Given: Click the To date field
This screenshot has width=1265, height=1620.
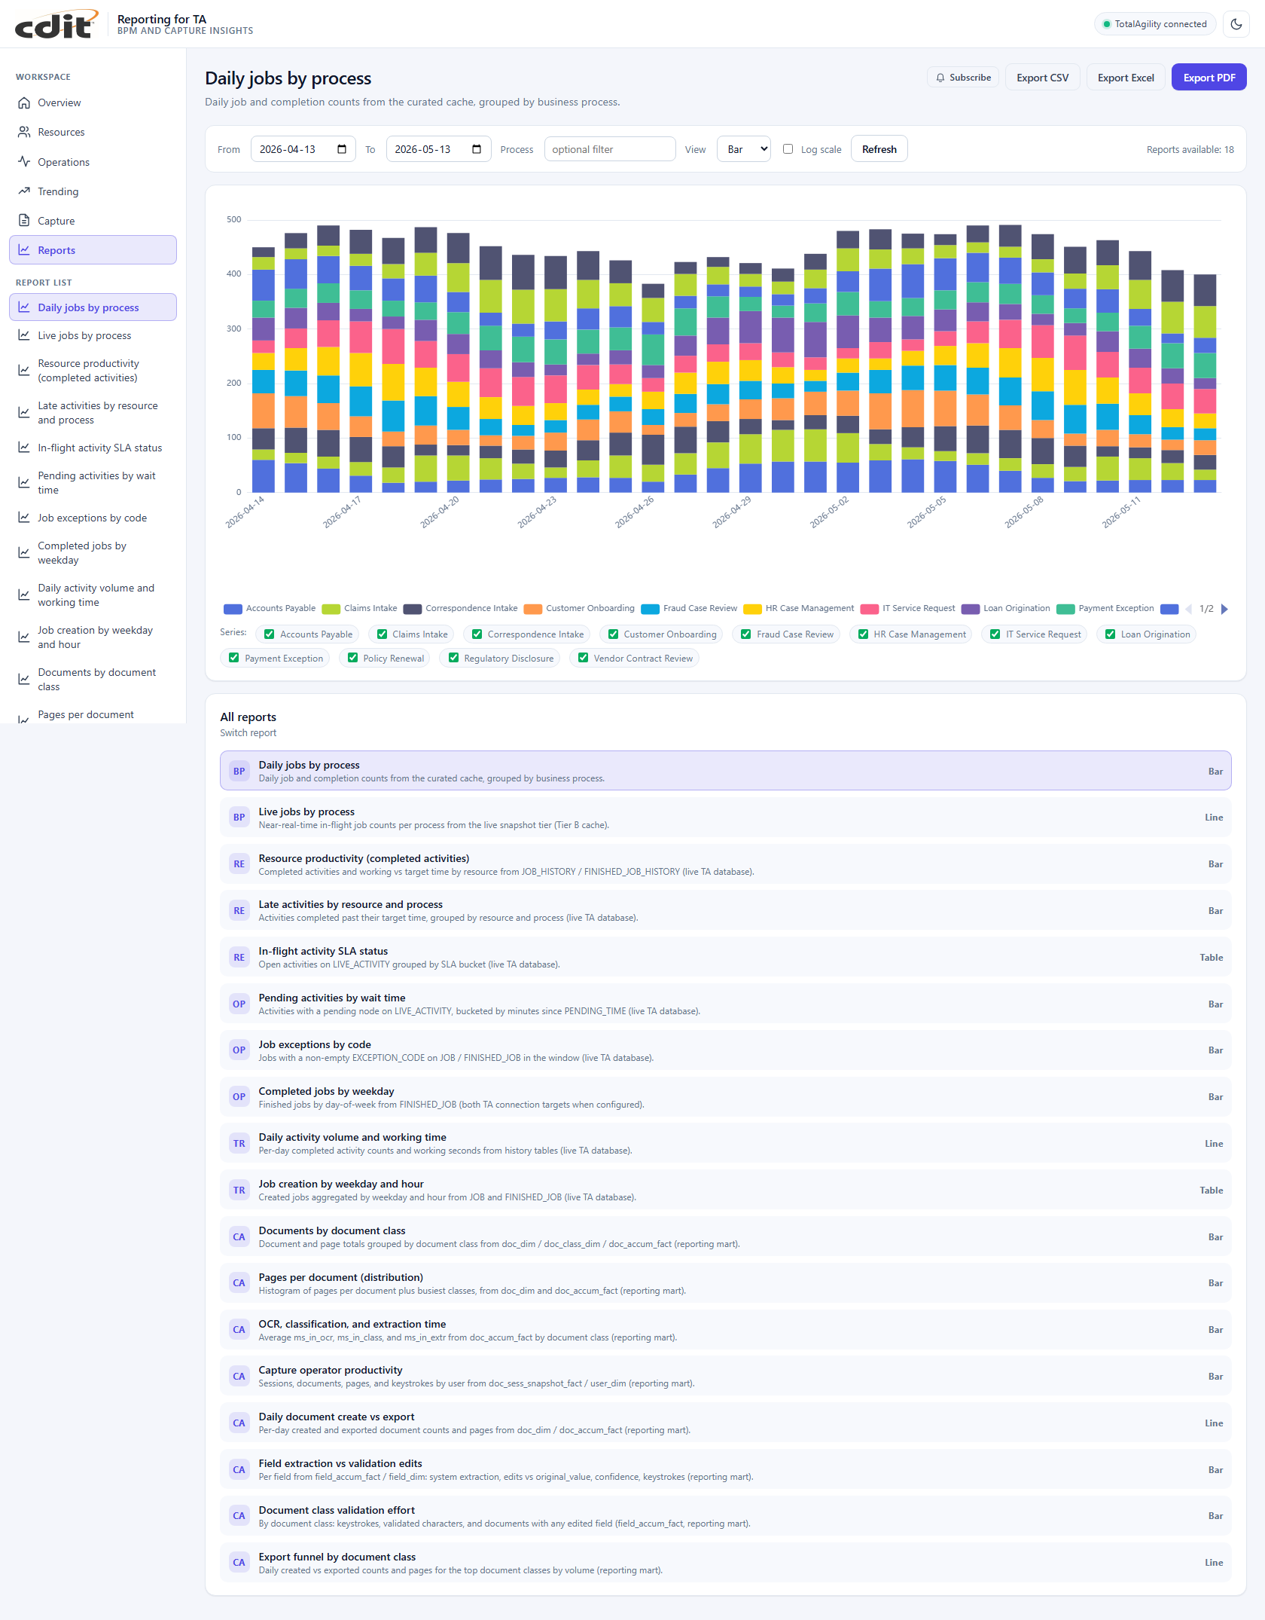Looking at the screenshot, I should point(438,149).
